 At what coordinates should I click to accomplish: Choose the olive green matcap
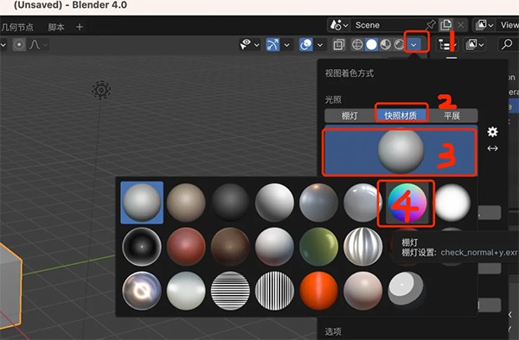pos(318,247)
